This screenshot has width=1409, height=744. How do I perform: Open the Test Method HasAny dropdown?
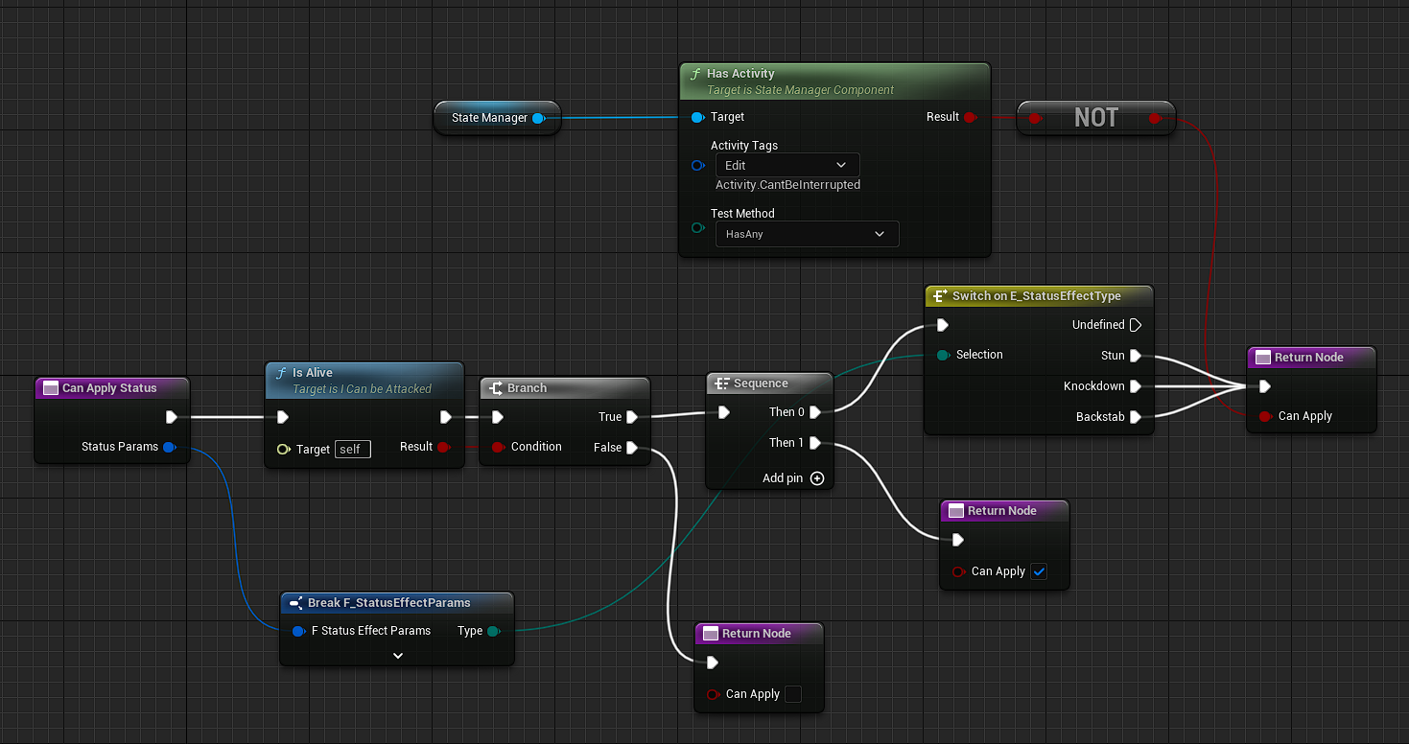[806, 234]
